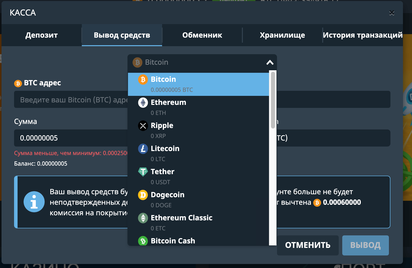Click the Bitcoin icon next to 0.00060000 fee

click(317, 203)
